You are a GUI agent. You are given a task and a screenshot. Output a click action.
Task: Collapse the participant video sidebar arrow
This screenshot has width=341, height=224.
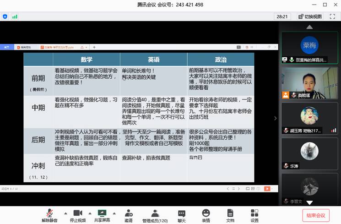click(275, 118)
